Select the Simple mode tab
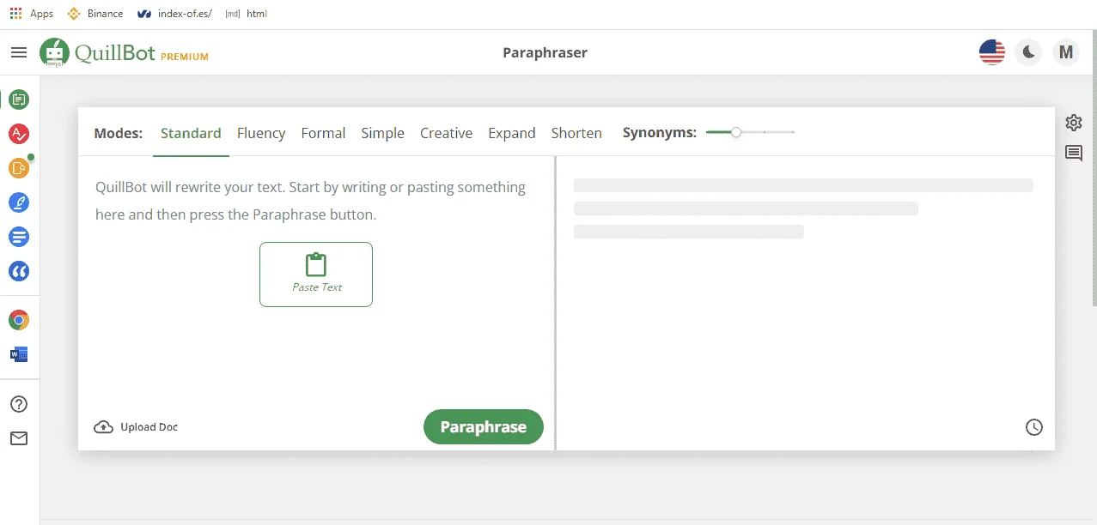 point(382,133)
